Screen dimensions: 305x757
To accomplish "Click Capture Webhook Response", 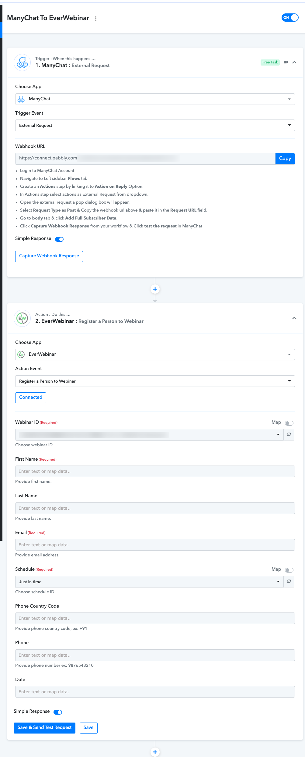I will 49,256.
